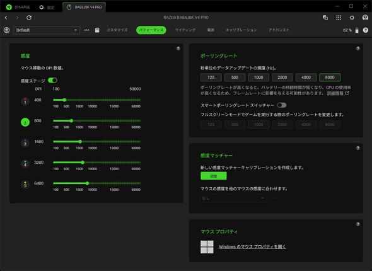
Task: Click the 800 DPI slider handle
Action: tap(71, 120)
